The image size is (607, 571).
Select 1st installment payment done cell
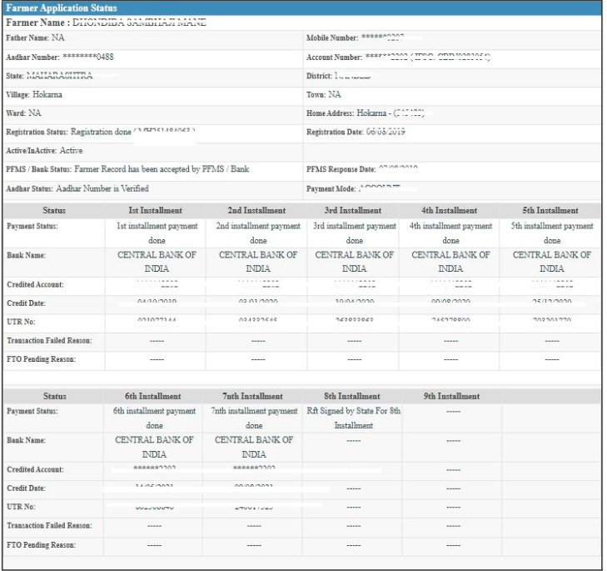point(157,233)
